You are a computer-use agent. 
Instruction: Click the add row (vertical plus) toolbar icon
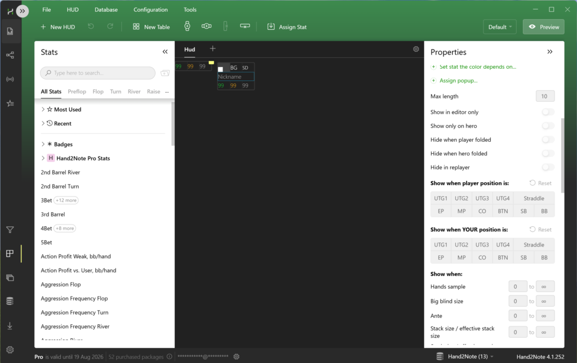[187, 26]
